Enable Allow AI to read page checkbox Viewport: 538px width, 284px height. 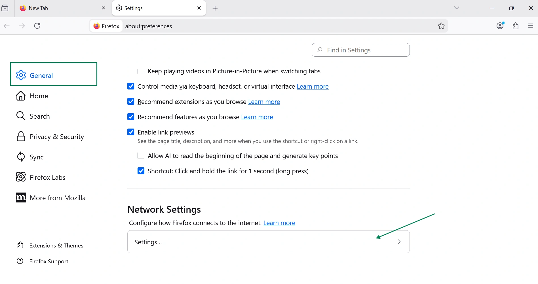coord(141,155)
